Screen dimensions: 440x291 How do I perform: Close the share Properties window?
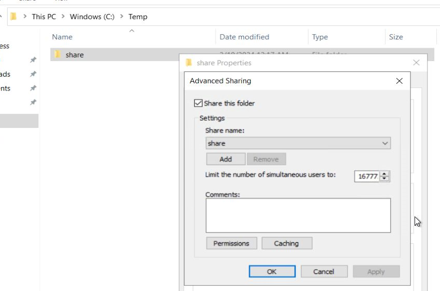tap(416, 63)
